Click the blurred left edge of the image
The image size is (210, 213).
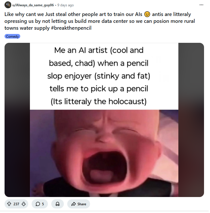17,120
